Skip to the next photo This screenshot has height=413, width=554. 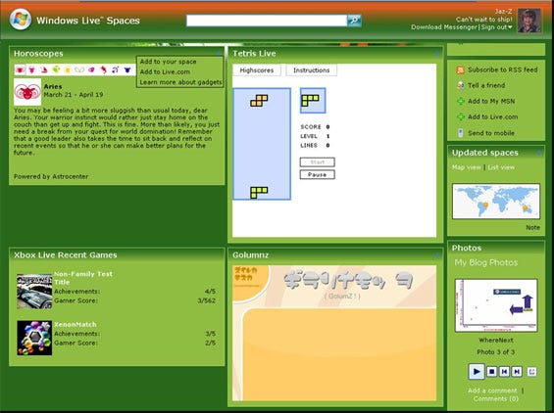pyautogui.click(x=517, y=371)
